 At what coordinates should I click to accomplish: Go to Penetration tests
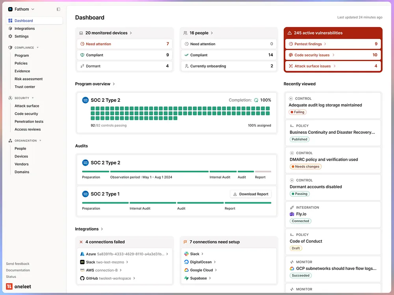tap(29, 122)
